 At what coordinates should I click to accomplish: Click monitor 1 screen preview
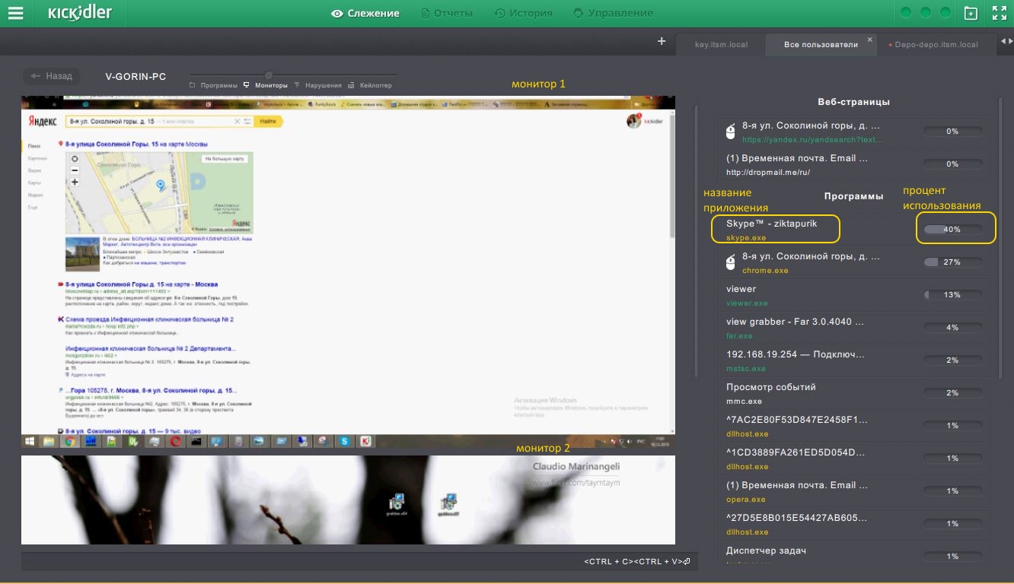[348, 273]
